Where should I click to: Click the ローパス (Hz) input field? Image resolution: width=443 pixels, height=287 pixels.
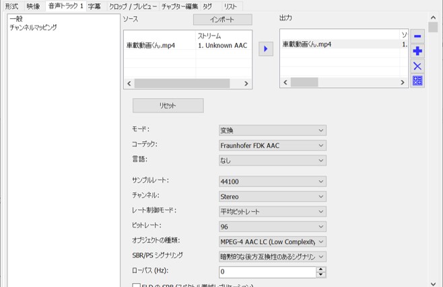pyautogui.click(x=267, y=272)
